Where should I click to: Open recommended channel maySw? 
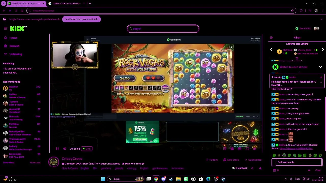(x=22, y=88)
